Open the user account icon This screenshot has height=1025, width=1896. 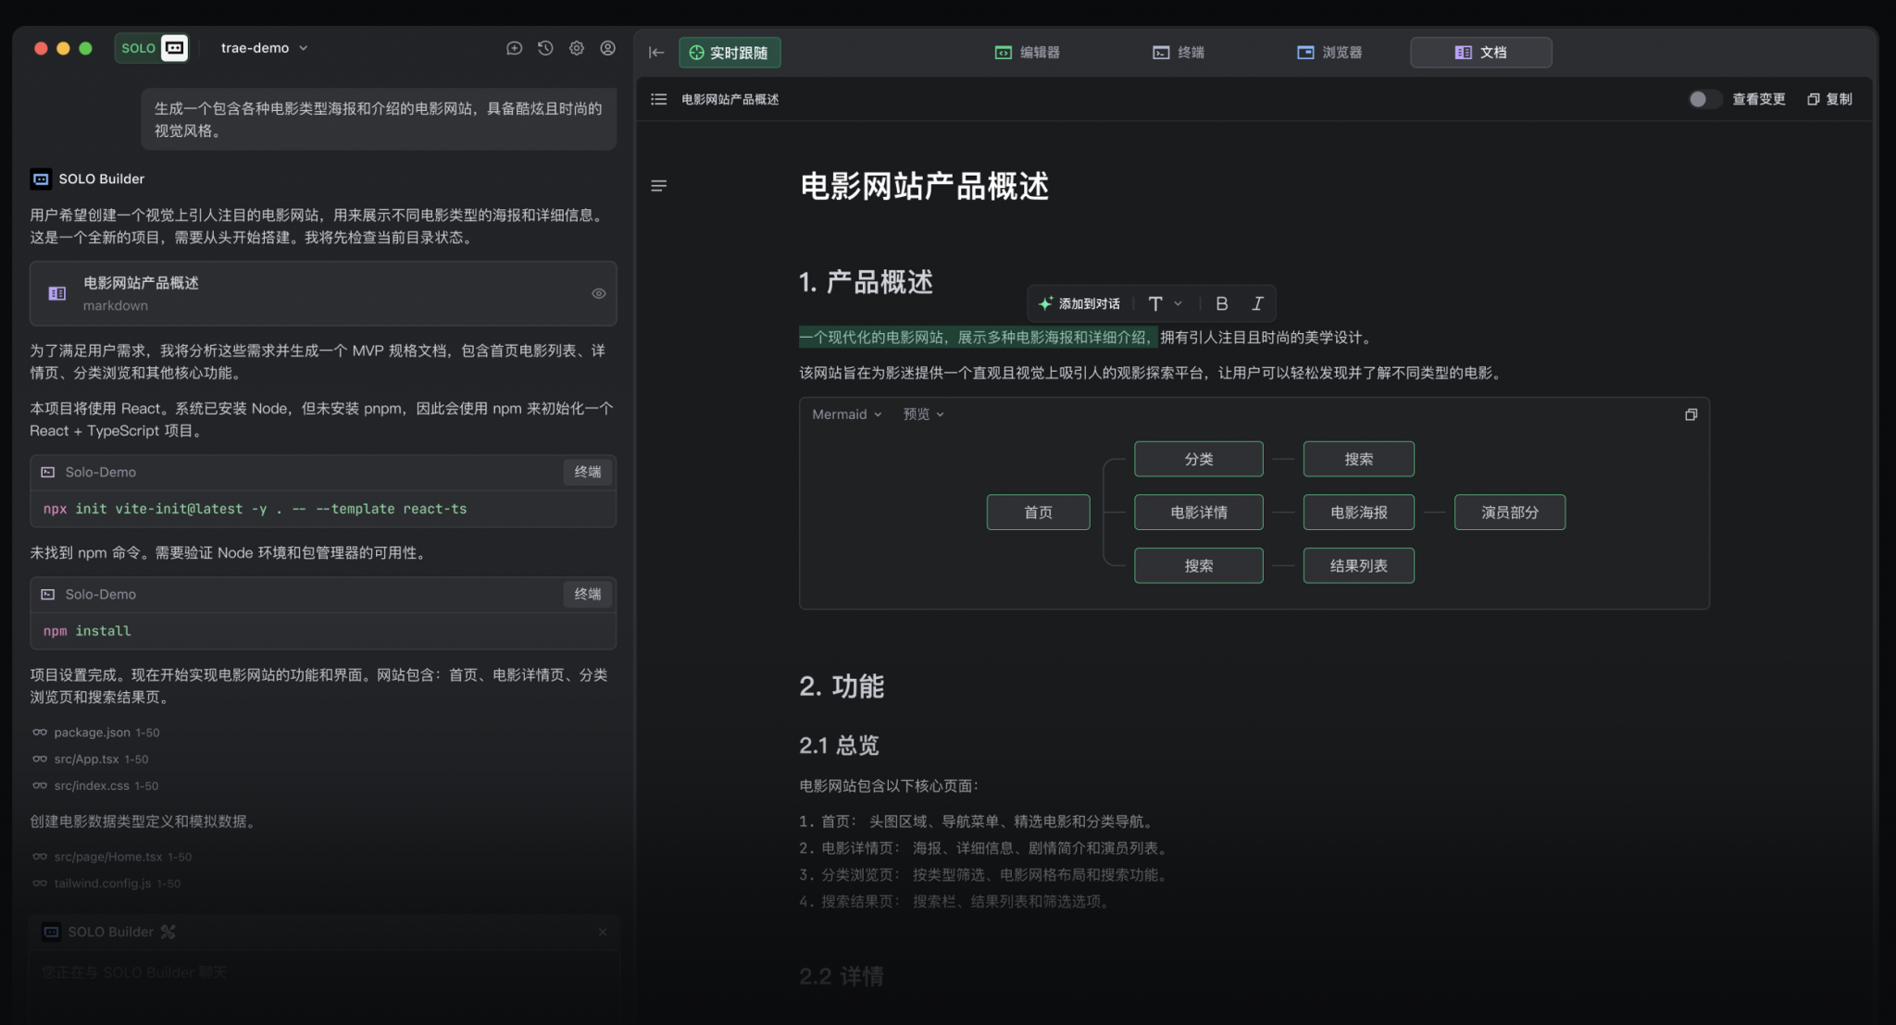608,48
